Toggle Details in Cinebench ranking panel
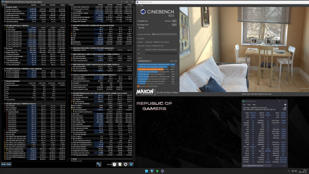Viewport: 309px width, 174px height. [x=176, y=61]
